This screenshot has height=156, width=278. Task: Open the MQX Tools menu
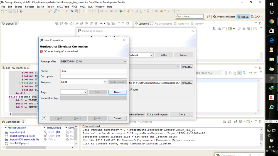(x=63, y=7)
